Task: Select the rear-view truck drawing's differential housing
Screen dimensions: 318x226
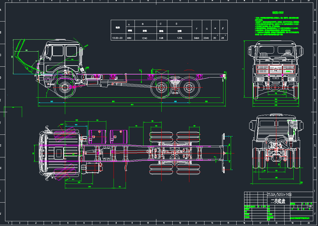Action: [276, 157]
